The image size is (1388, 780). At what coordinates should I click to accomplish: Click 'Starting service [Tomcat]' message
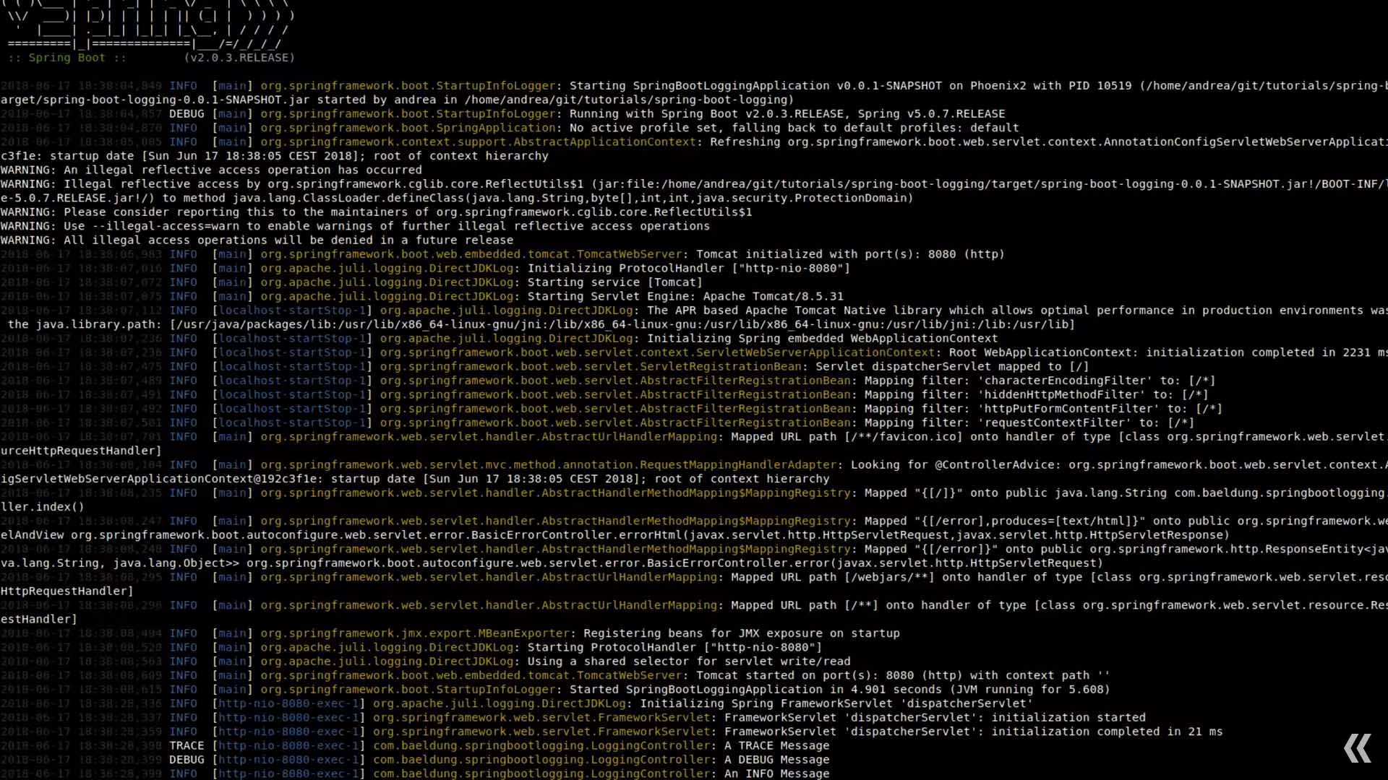615,282
